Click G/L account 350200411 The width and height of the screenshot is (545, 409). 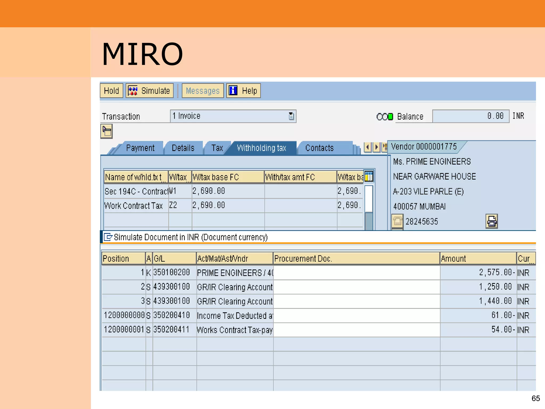(x=175, y=330)
